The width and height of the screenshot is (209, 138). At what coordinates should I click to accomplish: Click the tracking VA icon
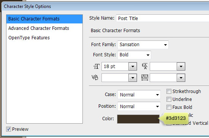click(x=145, y=78)
